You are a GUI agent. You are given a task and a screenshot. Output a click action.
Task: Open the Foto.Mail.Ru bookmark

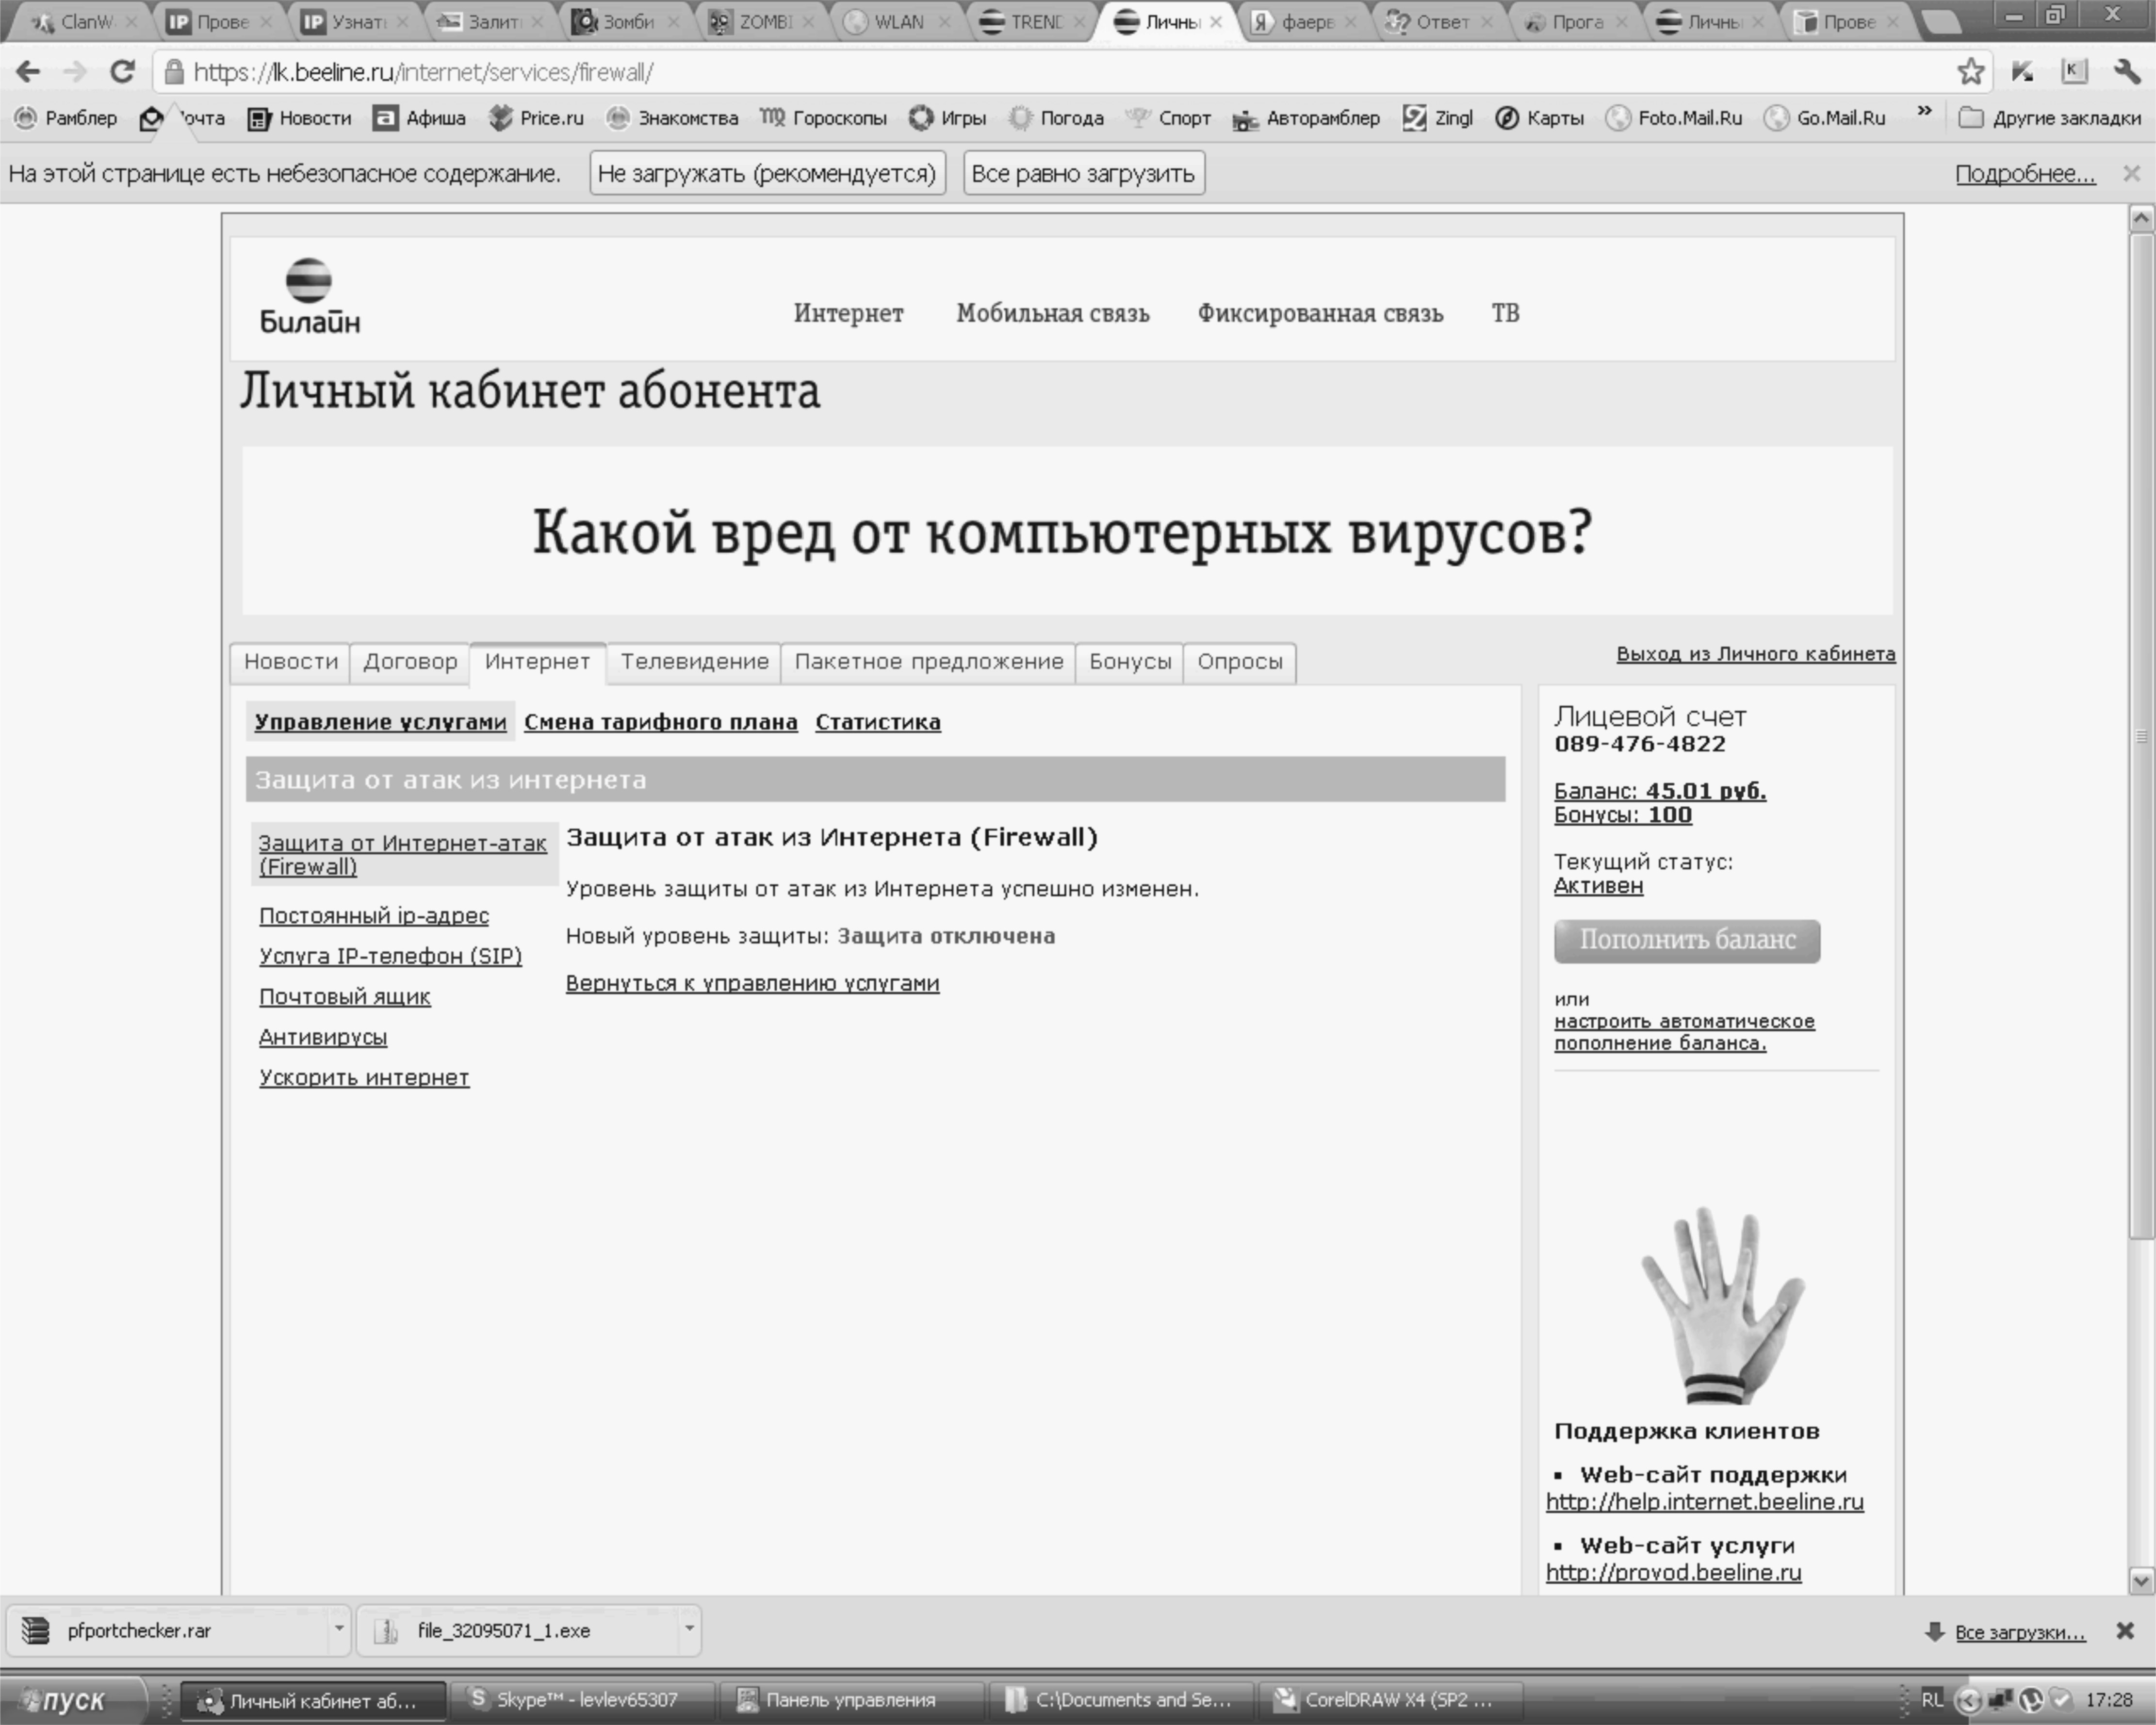(1673, 118)
